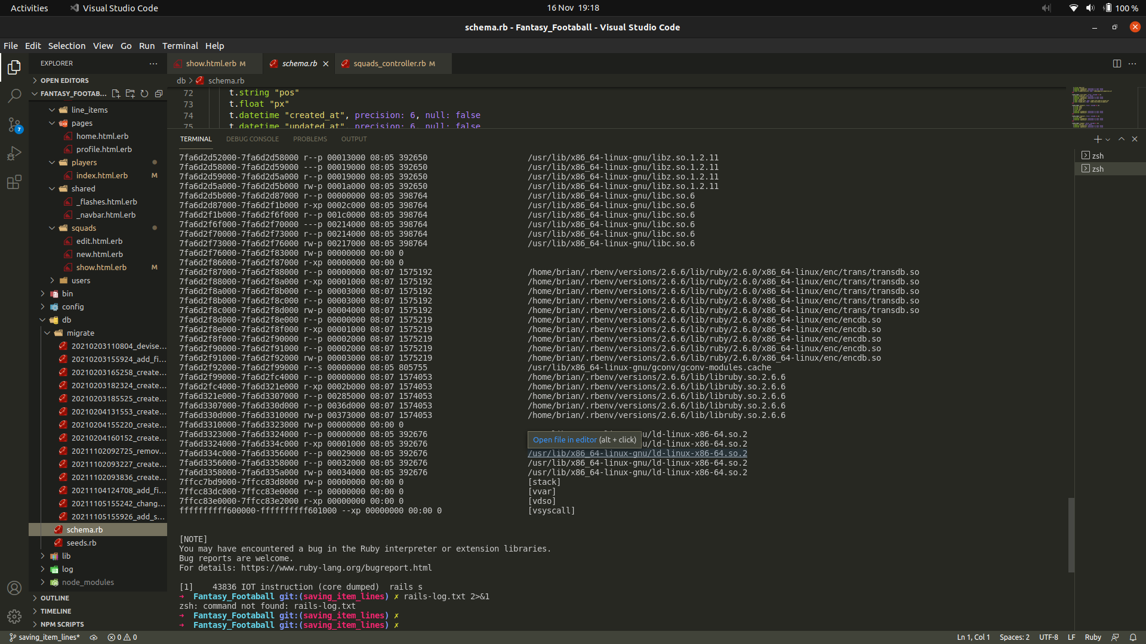Click the New File icon in Explorer
The height and width of the screenshot is (644, 1146).
tap(116, 94)
